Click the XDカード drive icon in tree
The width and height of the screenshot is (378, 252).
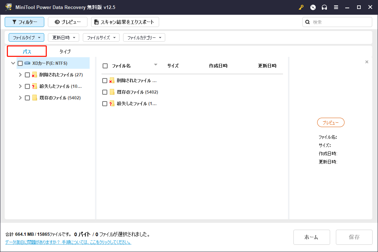27,63
